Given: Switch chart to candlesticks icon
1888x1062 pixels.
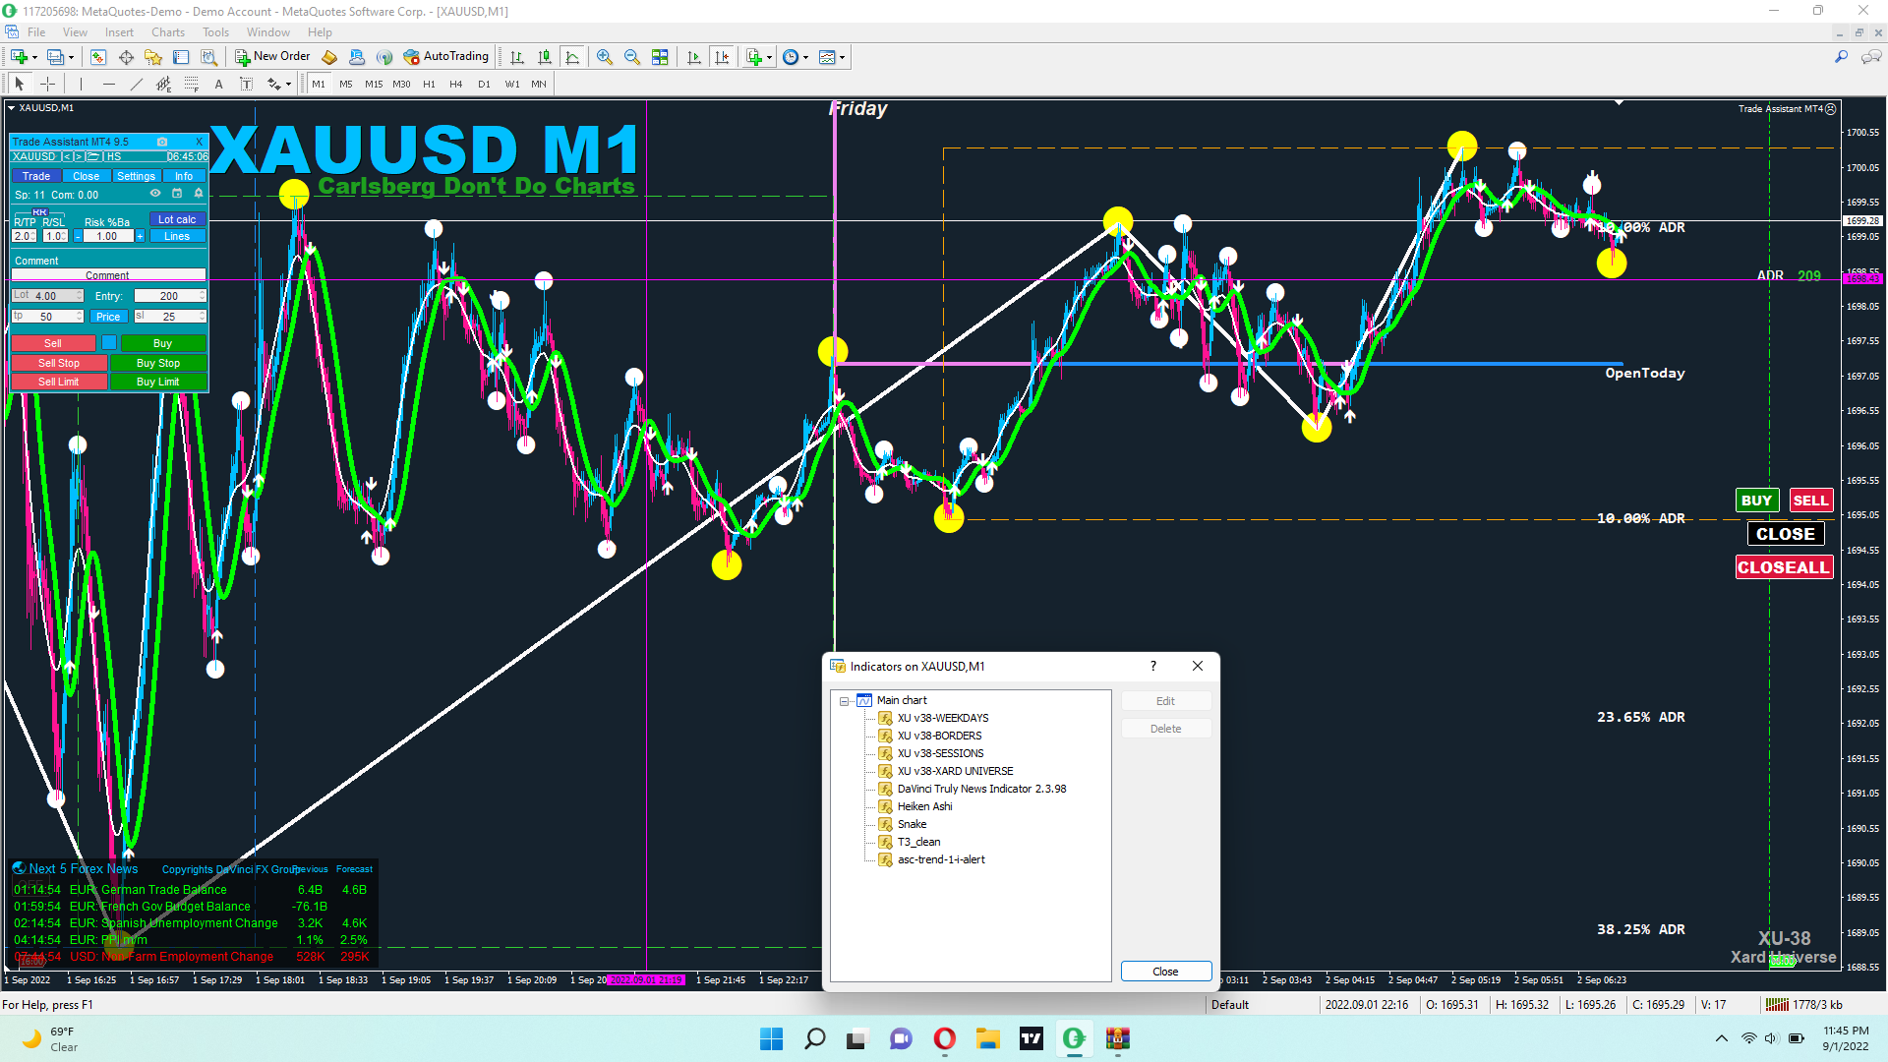Looking at the screenshot, I should 545,57.
